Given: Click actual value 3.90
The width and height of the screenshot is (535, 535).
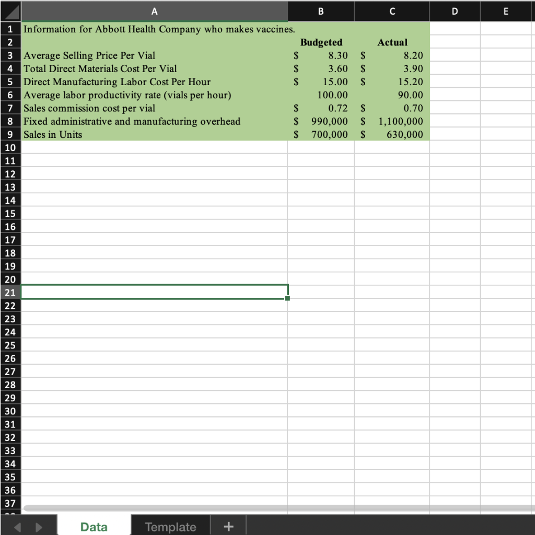Looking at the screenshot, I should (x=392, y=68).
